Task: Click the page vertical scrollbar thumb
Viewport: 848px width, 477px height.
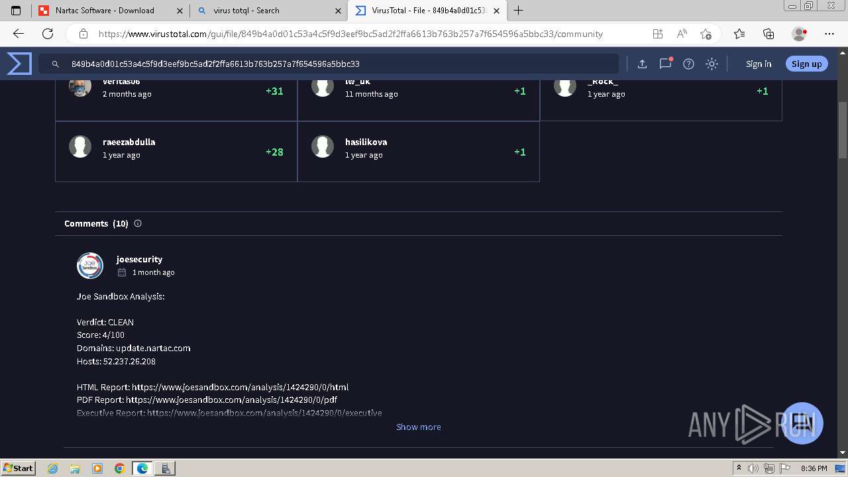Action: (x=843, y=130)
